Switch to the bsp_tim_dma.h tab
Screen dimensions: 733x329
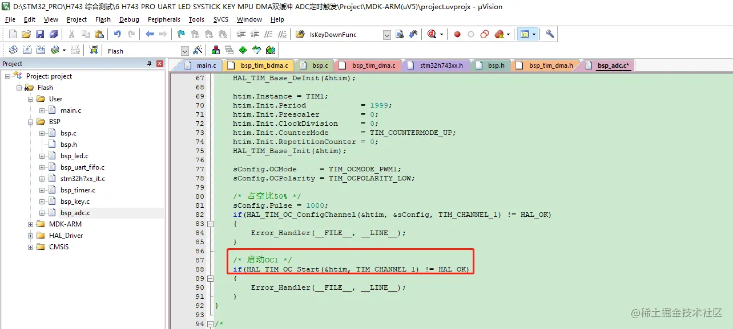point(546,65)
